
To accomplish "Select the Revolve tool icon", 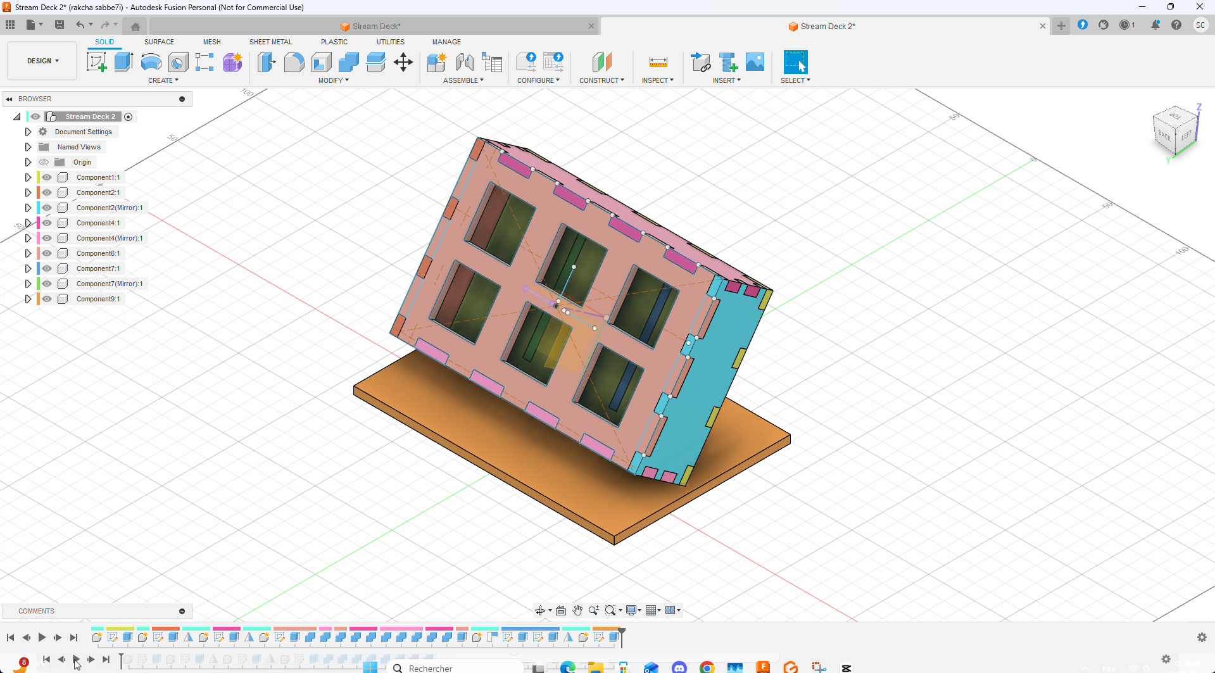I will tap(151, 62).
